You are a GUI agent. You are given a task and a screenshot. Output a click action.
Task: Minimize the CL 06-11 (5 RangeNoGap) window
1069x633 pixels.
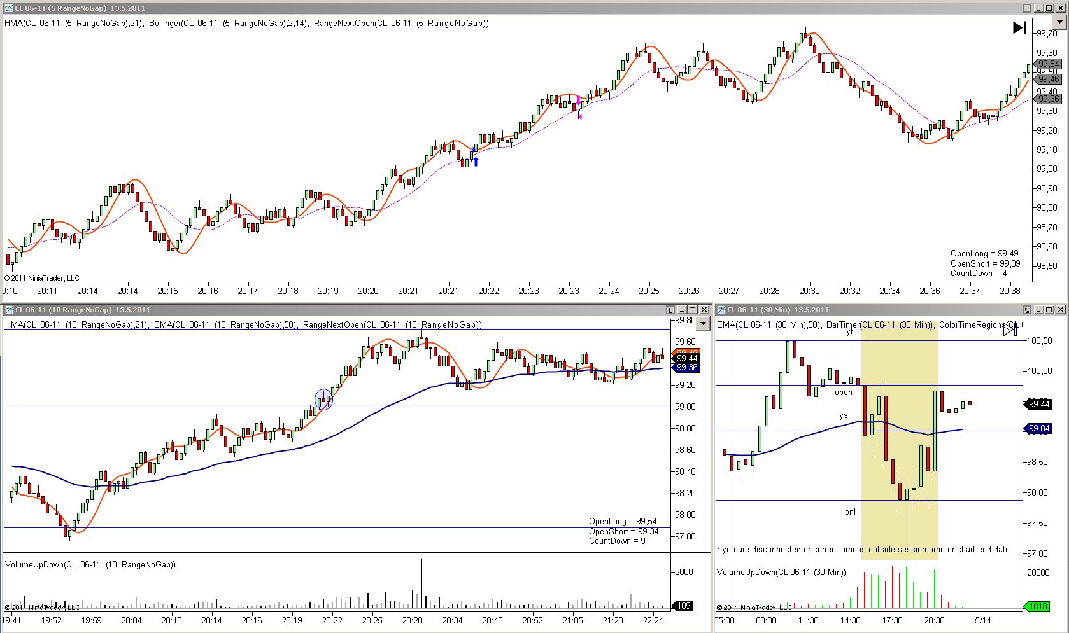click(x=1039, y=8)
